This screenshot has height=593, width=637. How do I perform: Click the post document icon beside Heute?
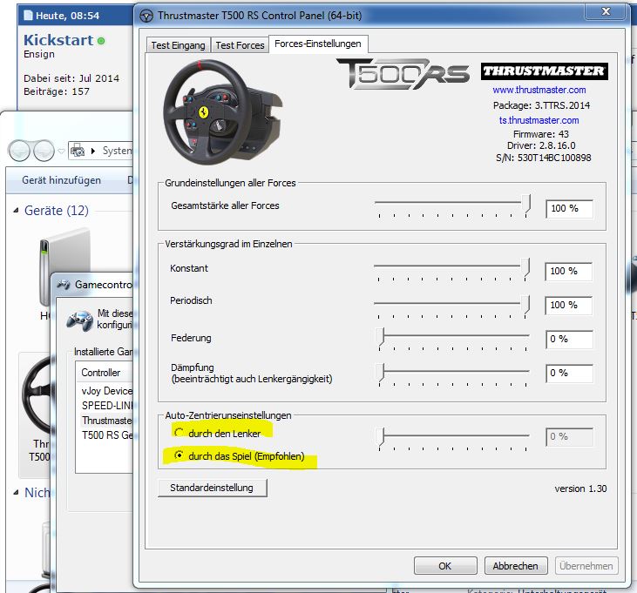coord(28,16)
